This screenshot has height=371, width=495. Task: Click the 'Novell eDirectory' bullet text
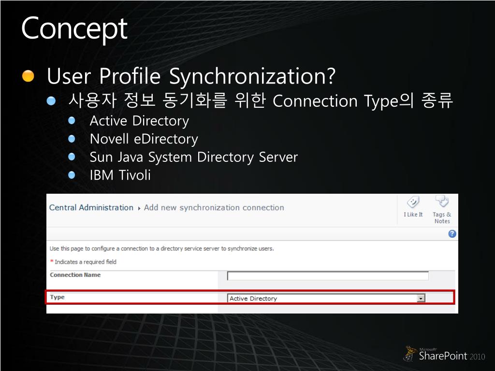tap(144, 139)
